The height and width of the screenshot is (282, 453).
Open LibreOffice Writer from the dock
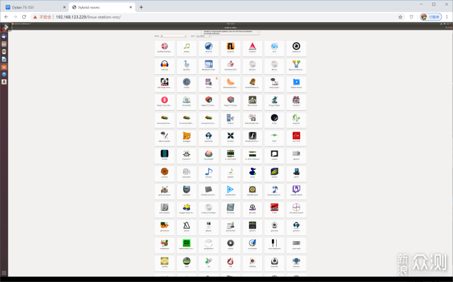(x=4, y=59)
